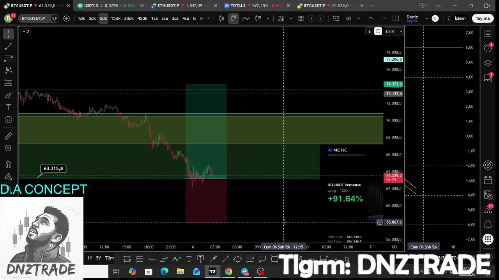Open the forecasting and position tools group
499x280 pixels.
click(8, 83)
